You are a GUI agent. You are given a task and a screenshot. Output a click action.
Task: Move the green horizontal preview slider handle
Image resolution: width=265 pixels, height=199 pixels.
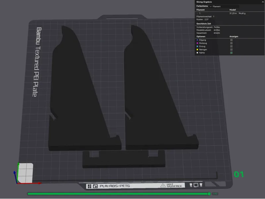pos(209,194)
